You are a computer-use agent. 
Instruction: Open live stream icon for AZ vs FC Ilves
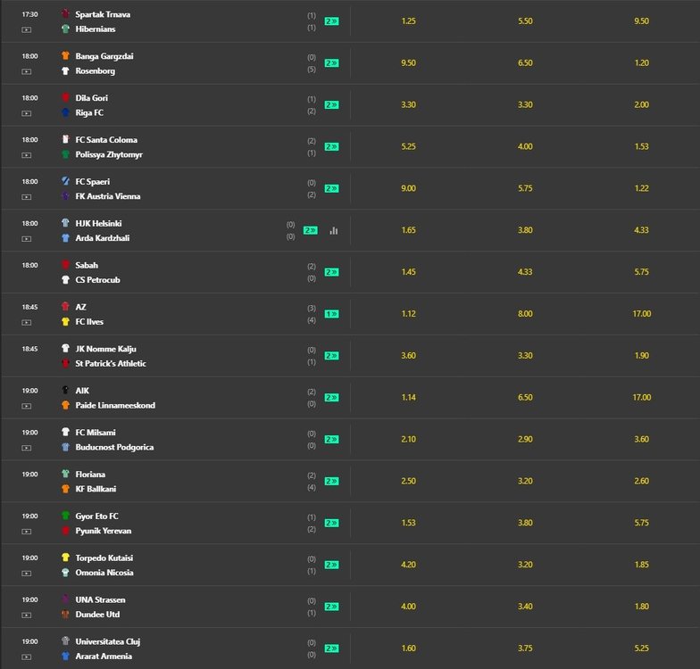click(27, 323)
